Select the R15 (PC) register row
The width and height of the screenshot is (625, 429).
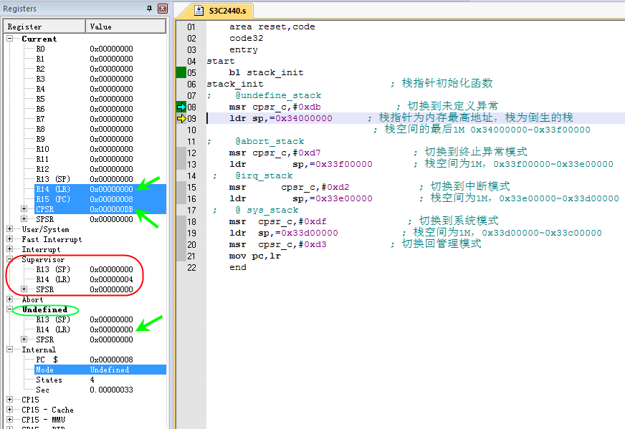pyautogui.click(x=53, y=199)
